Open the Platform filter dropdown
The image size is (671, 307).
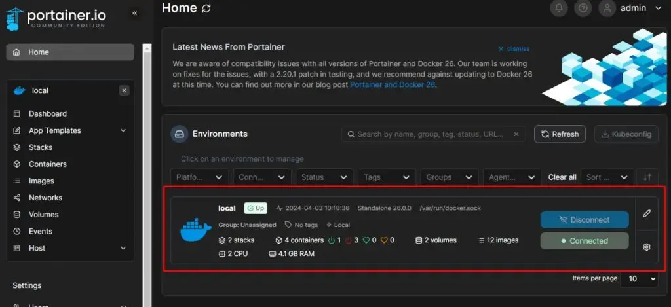coord(200,177)
